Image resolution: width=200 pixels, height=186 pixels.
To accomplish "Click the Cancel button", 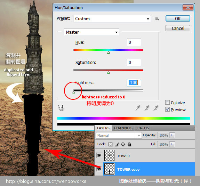I will click(178, 28).
